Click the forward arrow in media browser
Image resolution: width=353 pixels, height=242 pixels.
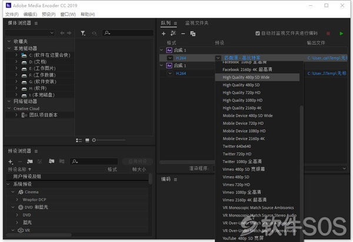point(69,33)
